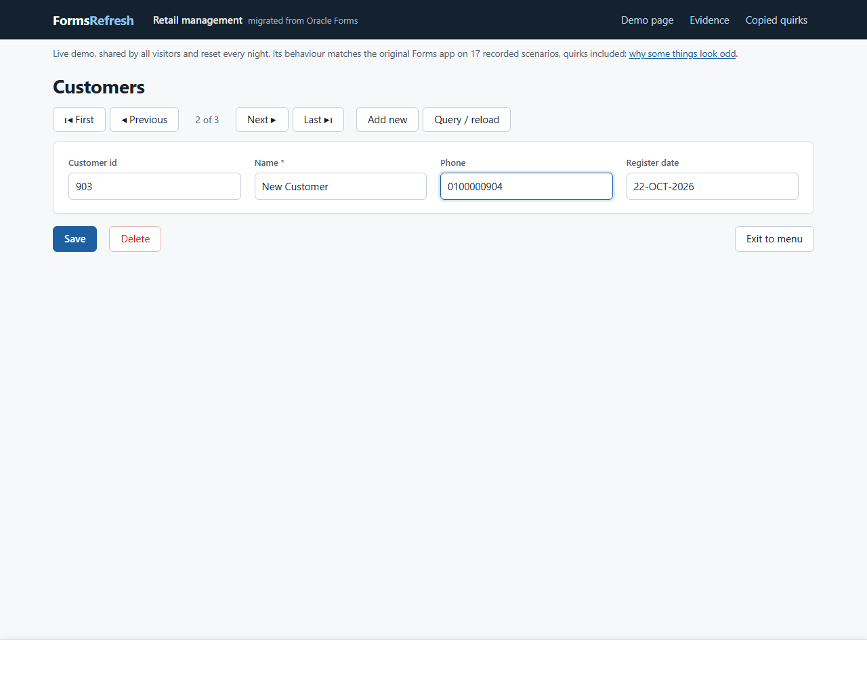
Task: Exit to menu
Action: (x=774, y=239)
